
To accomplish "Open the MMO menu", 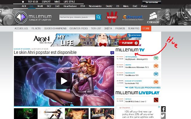I will 57,2.
